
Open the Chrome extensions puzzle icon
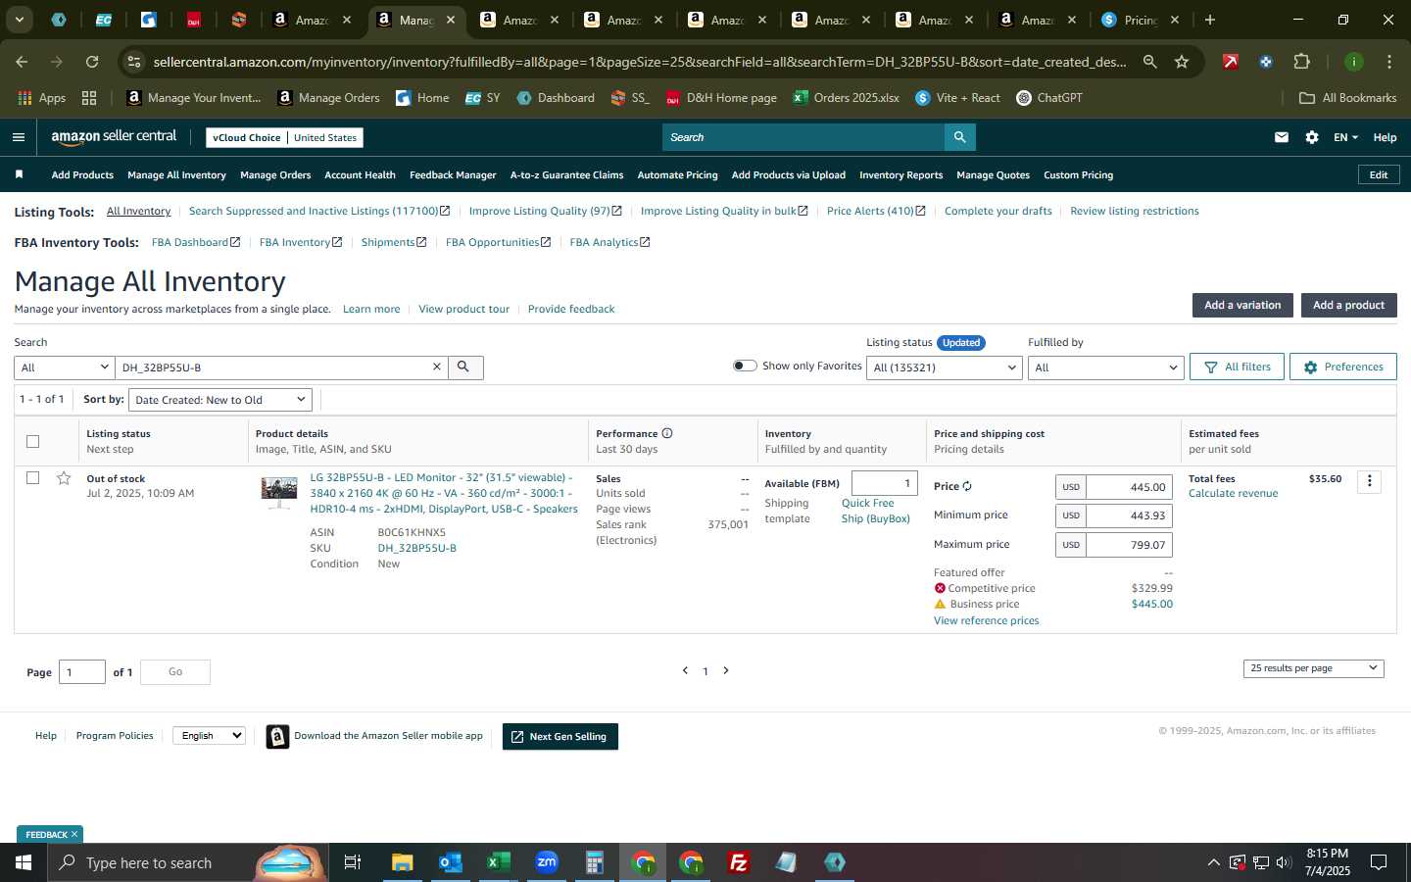[1301, 62]
